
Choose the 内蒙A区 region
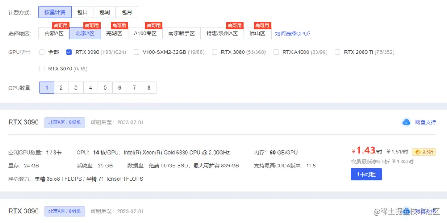[x=54, y=34]
